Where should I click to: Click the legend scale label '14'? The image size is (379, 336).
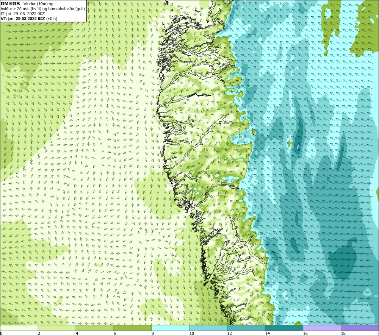click(x=267, y=334)
